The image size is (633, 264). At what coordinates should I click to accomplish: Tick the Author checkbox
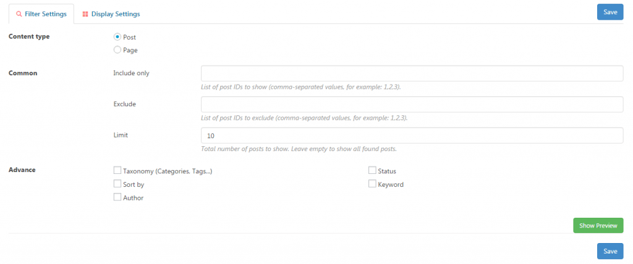117,197
